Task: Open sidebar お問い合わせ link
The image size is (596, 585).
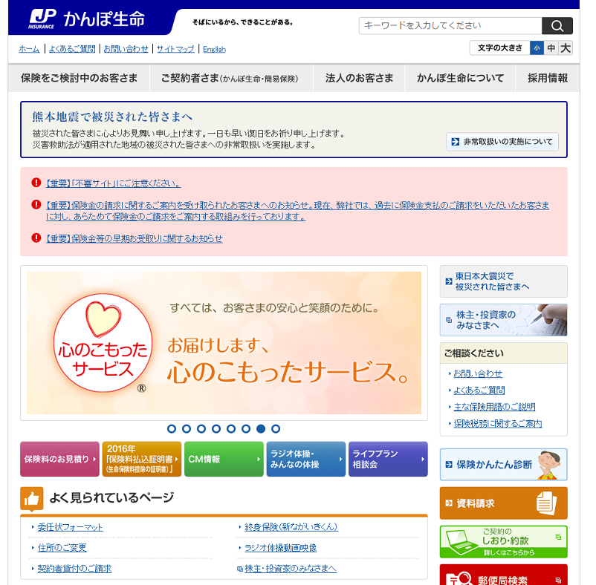Action: 478,373
